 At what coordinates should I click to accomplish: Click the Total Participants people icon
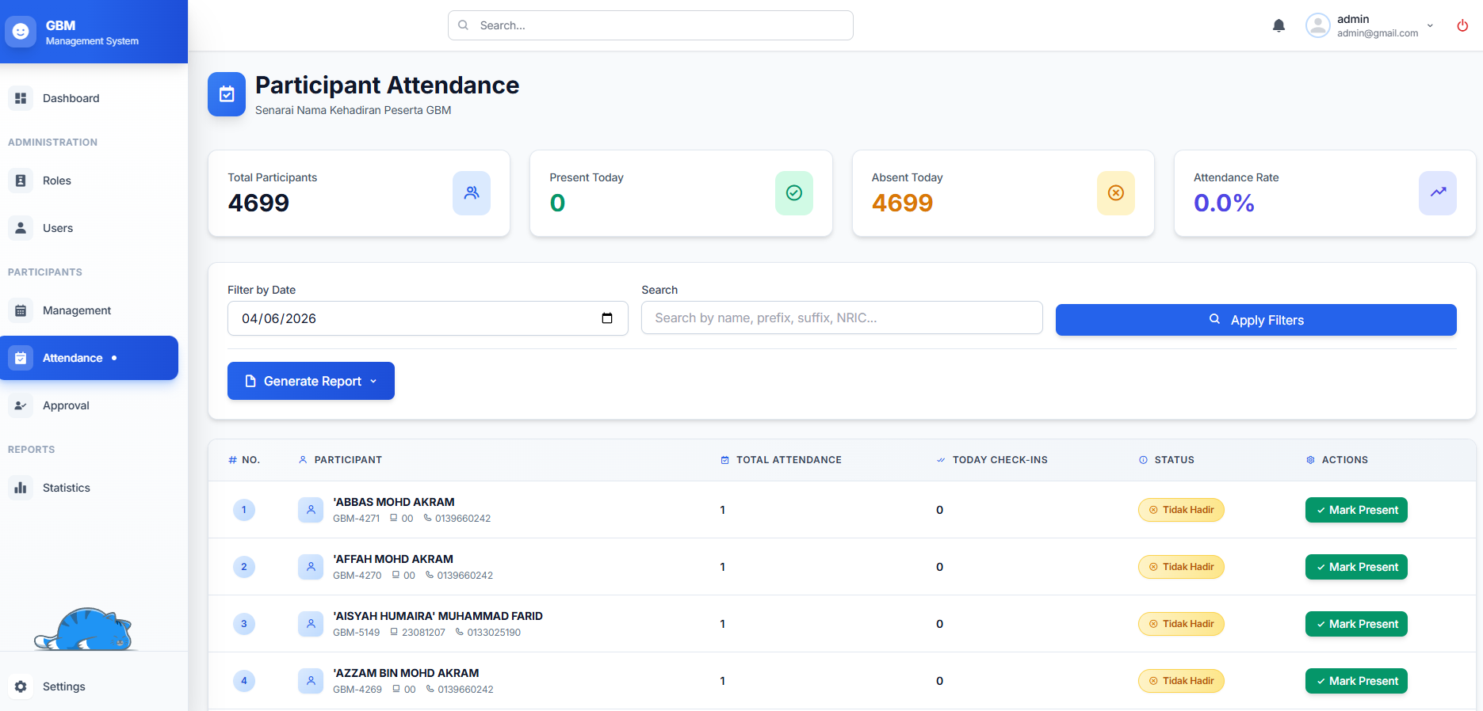click(x=472, y=193)
